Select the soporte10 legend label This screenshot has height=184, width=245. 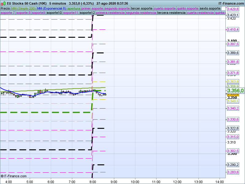54,13
